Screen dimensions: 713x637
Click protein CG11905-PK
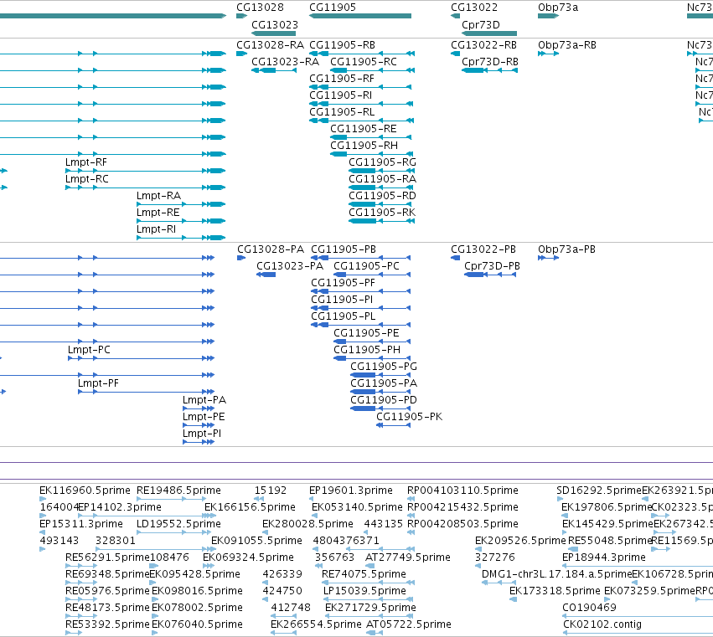[409, 417]
